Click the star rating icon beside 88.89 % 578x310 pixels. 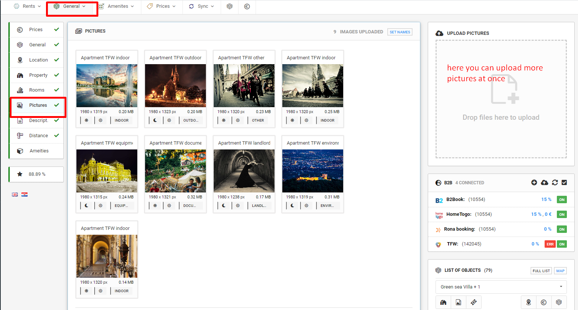[x=20, y=174]
